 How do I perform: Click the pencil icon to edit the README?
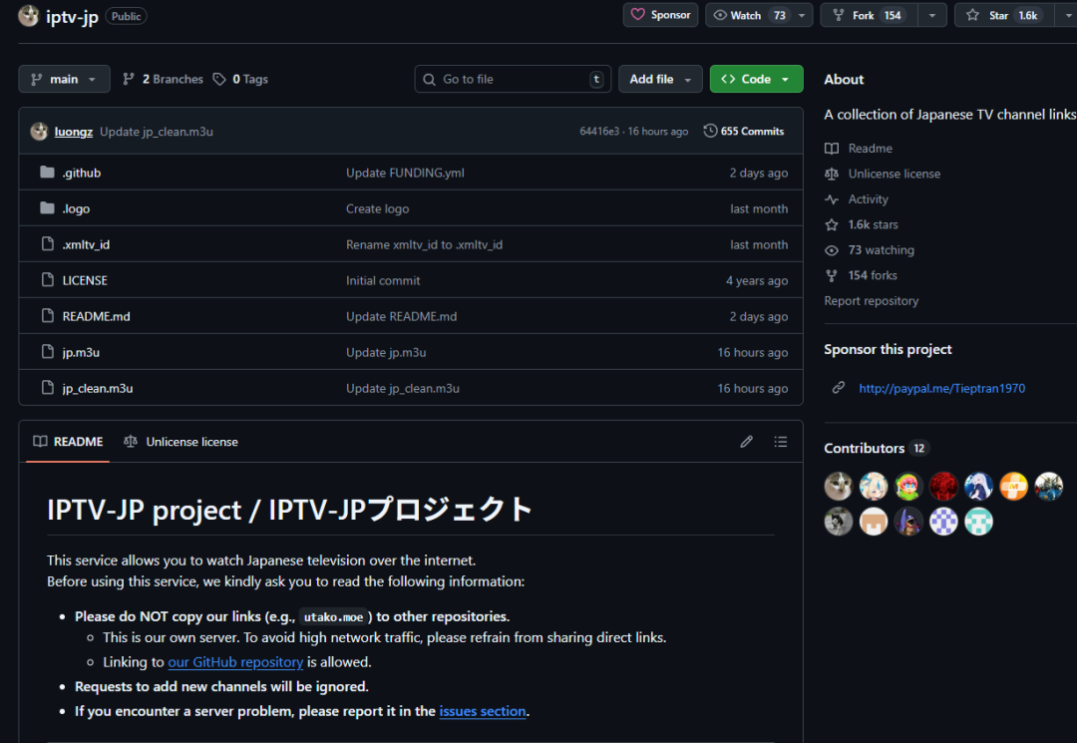coord(746,441)
